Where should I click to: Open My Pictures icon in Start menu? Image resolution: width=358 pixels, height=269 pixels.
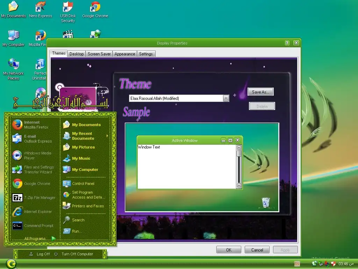pos(66,147)
